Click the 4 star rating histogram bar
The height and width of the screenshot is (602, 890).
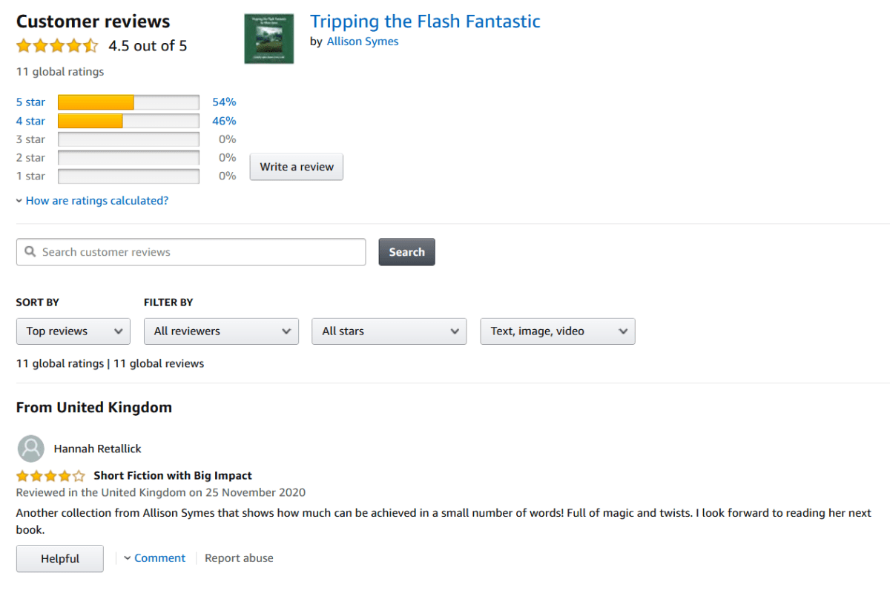tap(128, 121)
